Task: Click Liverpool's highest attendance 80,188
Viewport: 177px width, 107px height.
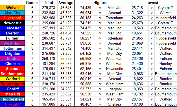Action: 86,18
